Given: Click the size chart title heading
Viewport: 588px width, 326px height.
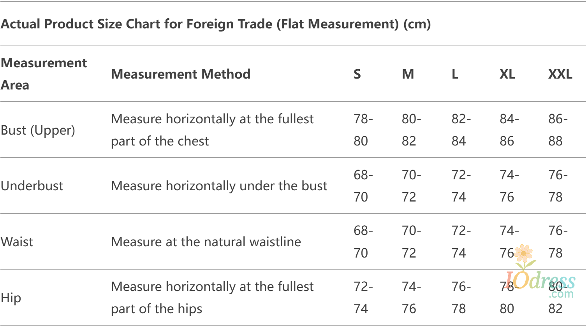Looking at the screenshot, I should (x=216, y=24).
